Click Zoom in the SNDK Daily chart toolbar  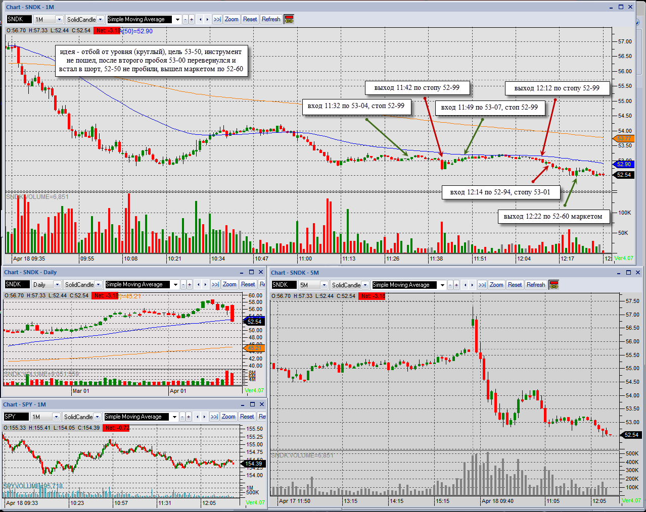pyautogui.click(x=229, y=284)
